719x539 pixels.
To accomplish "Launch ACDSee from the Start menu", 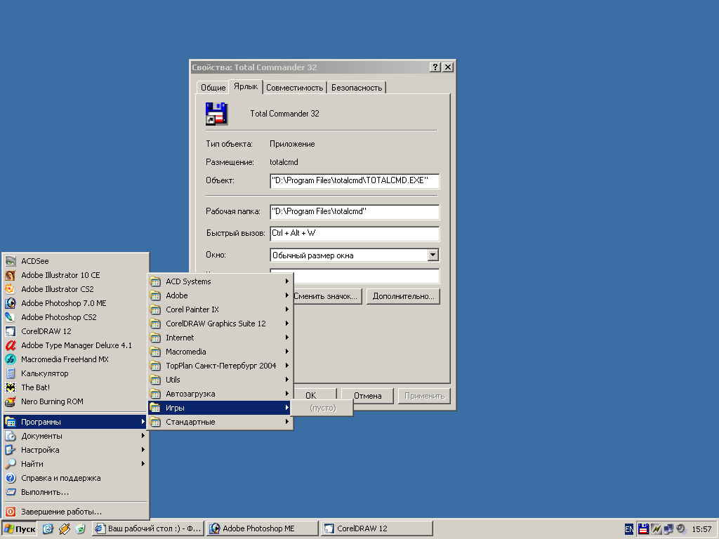I will pos(76,261).
